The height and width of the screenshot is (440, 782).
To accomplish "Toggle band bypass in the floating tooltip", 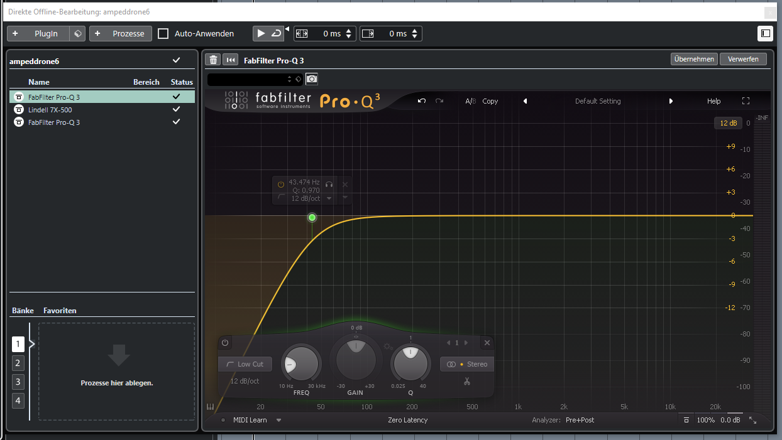I will [281, 185].
